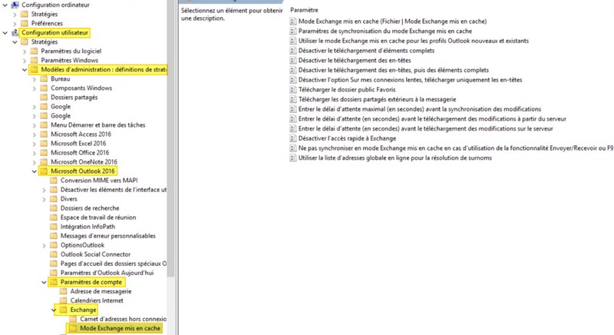Screen dimensions: 614x335
Task: Select 'Entrer le délai d'attente... sur le serveur'
Action: pos(426,128)
